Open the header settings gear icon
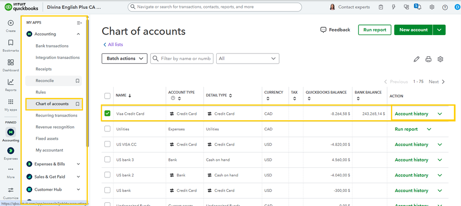461x206 pixels. pos(432,7)
